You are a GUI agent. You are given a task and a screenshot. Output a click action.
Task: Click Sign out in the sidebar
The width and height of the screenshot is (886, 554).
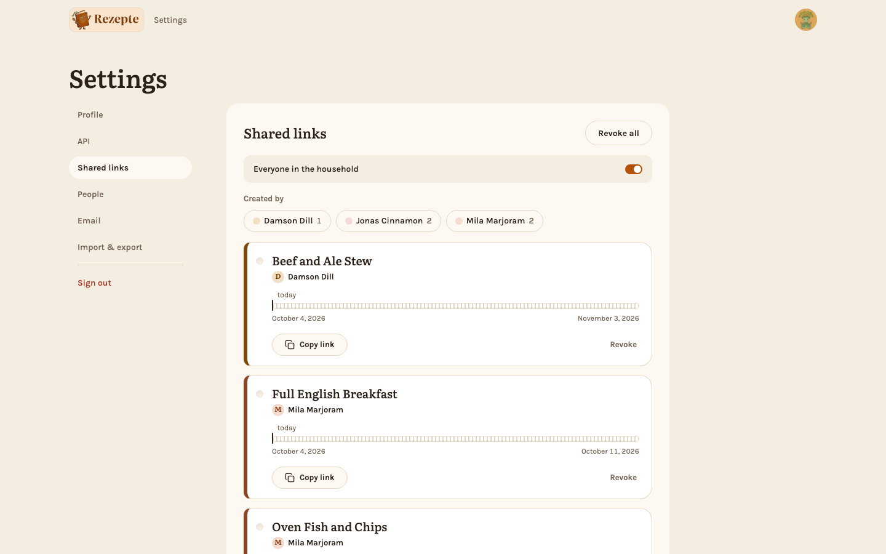pos(94,283)
